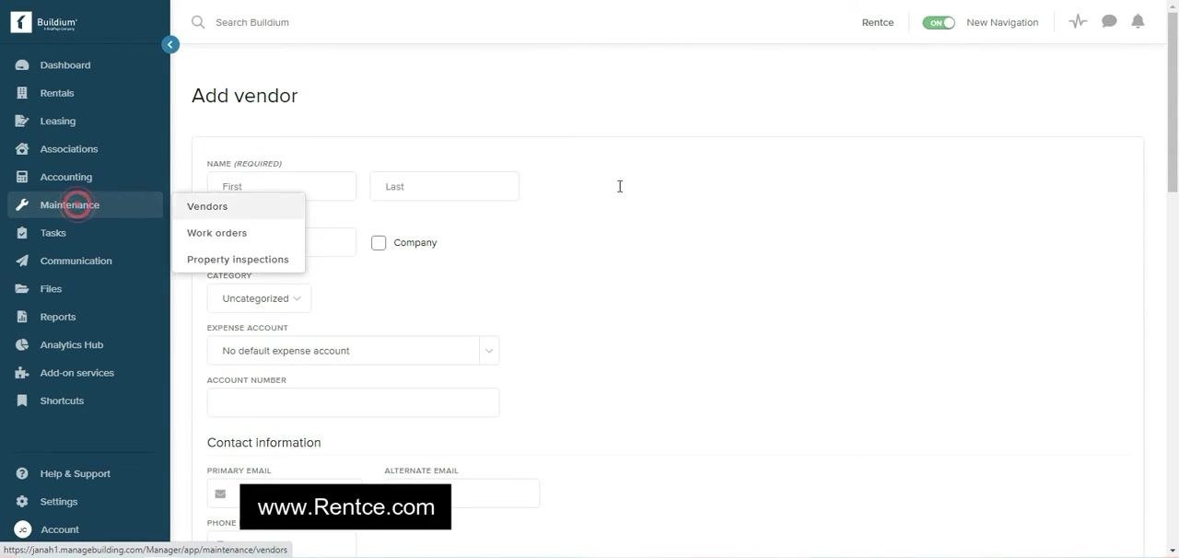
Task: Open the activity pulse icon in header
Action: (1078, 21)
